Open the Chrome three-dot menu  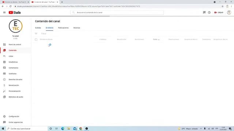click(231, 7)
